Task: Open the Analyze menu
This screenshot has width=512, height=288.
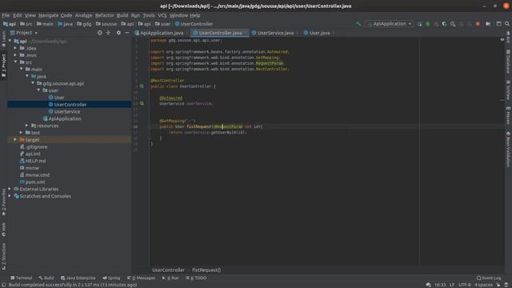Action: tap(83, 15)
